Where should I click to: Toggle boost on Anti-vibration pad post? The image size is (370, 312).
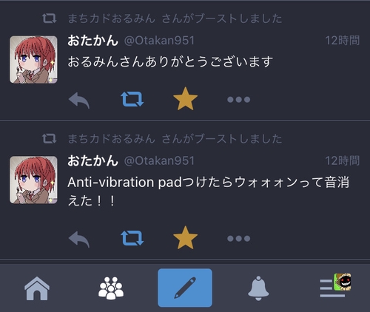132,238
